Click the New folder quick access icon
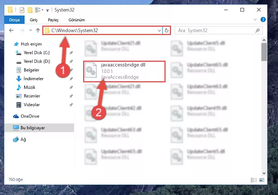This screenshot has height=195, width=278. tap(30, 10)
